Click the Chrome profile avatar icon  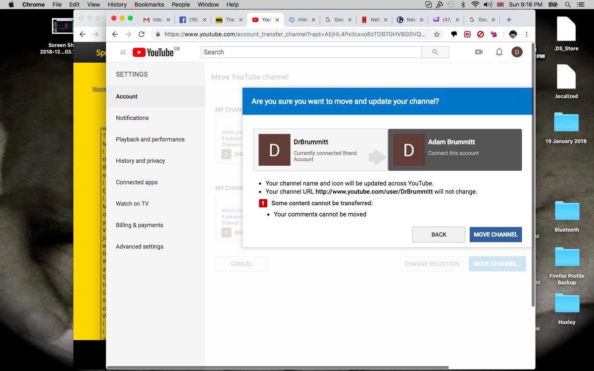(513, 35)
